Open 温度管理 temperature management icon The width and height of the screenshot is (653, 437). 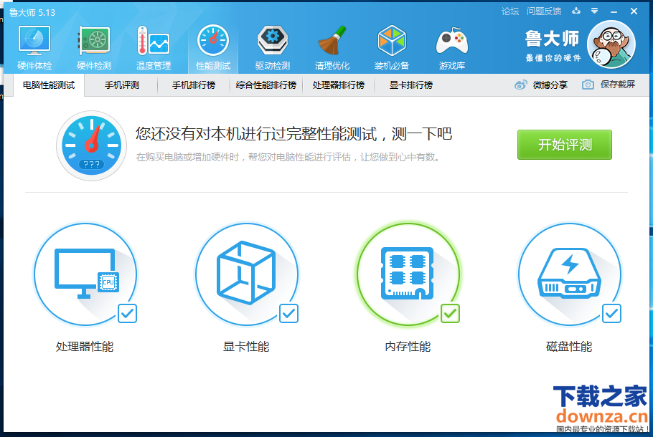[x=154, y=41]
